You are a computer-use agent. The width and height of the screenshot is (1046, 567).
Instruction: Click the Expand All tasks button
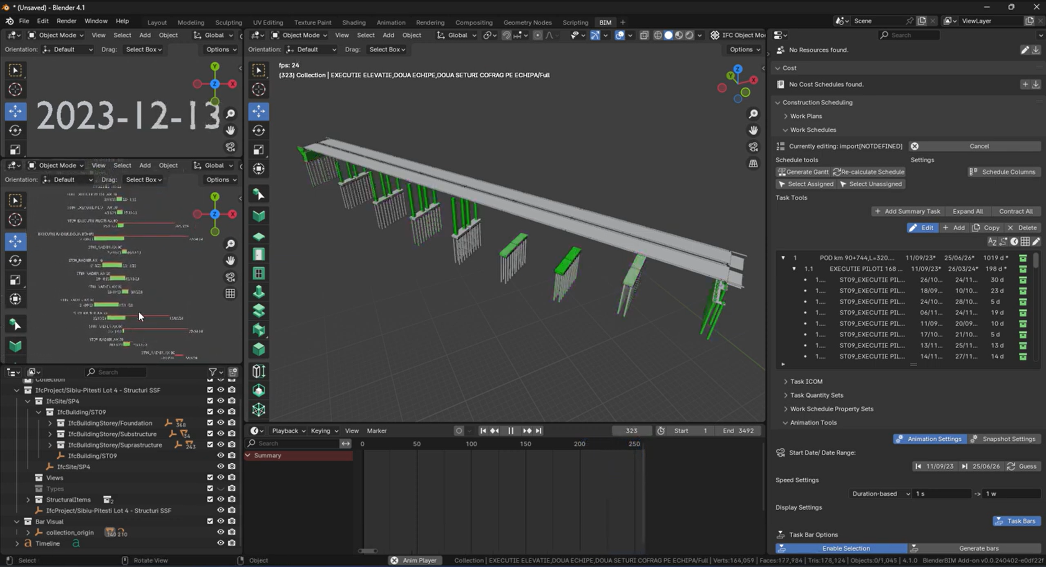[967, 211]
